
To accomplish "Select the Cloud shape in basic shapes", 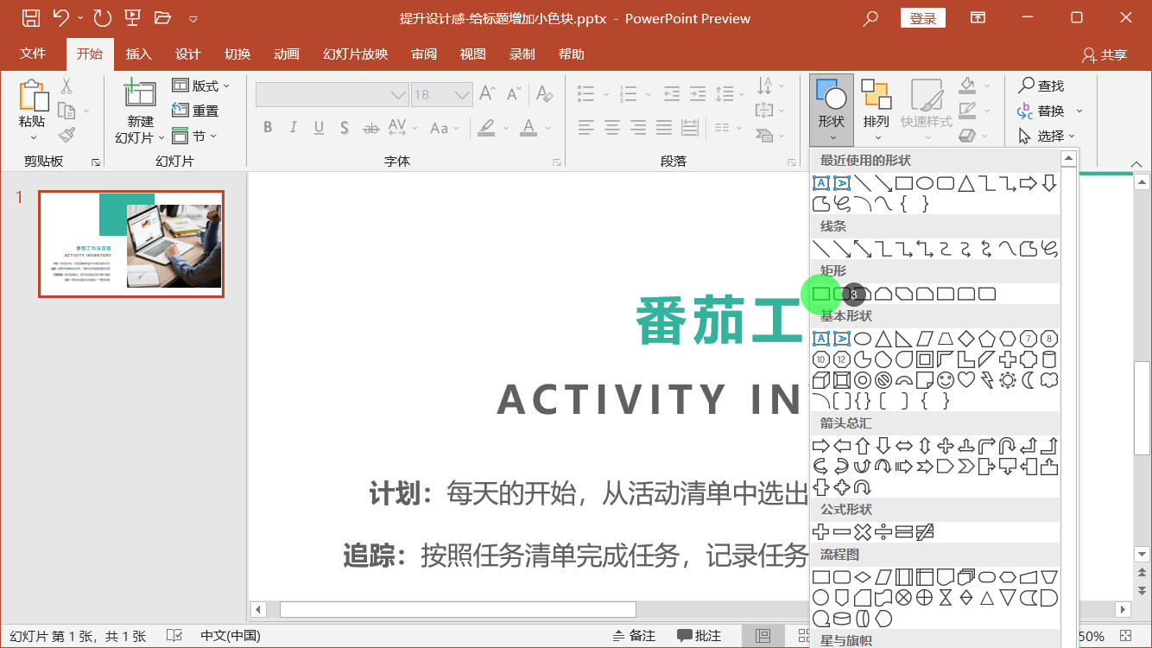I will [1049, 380].
